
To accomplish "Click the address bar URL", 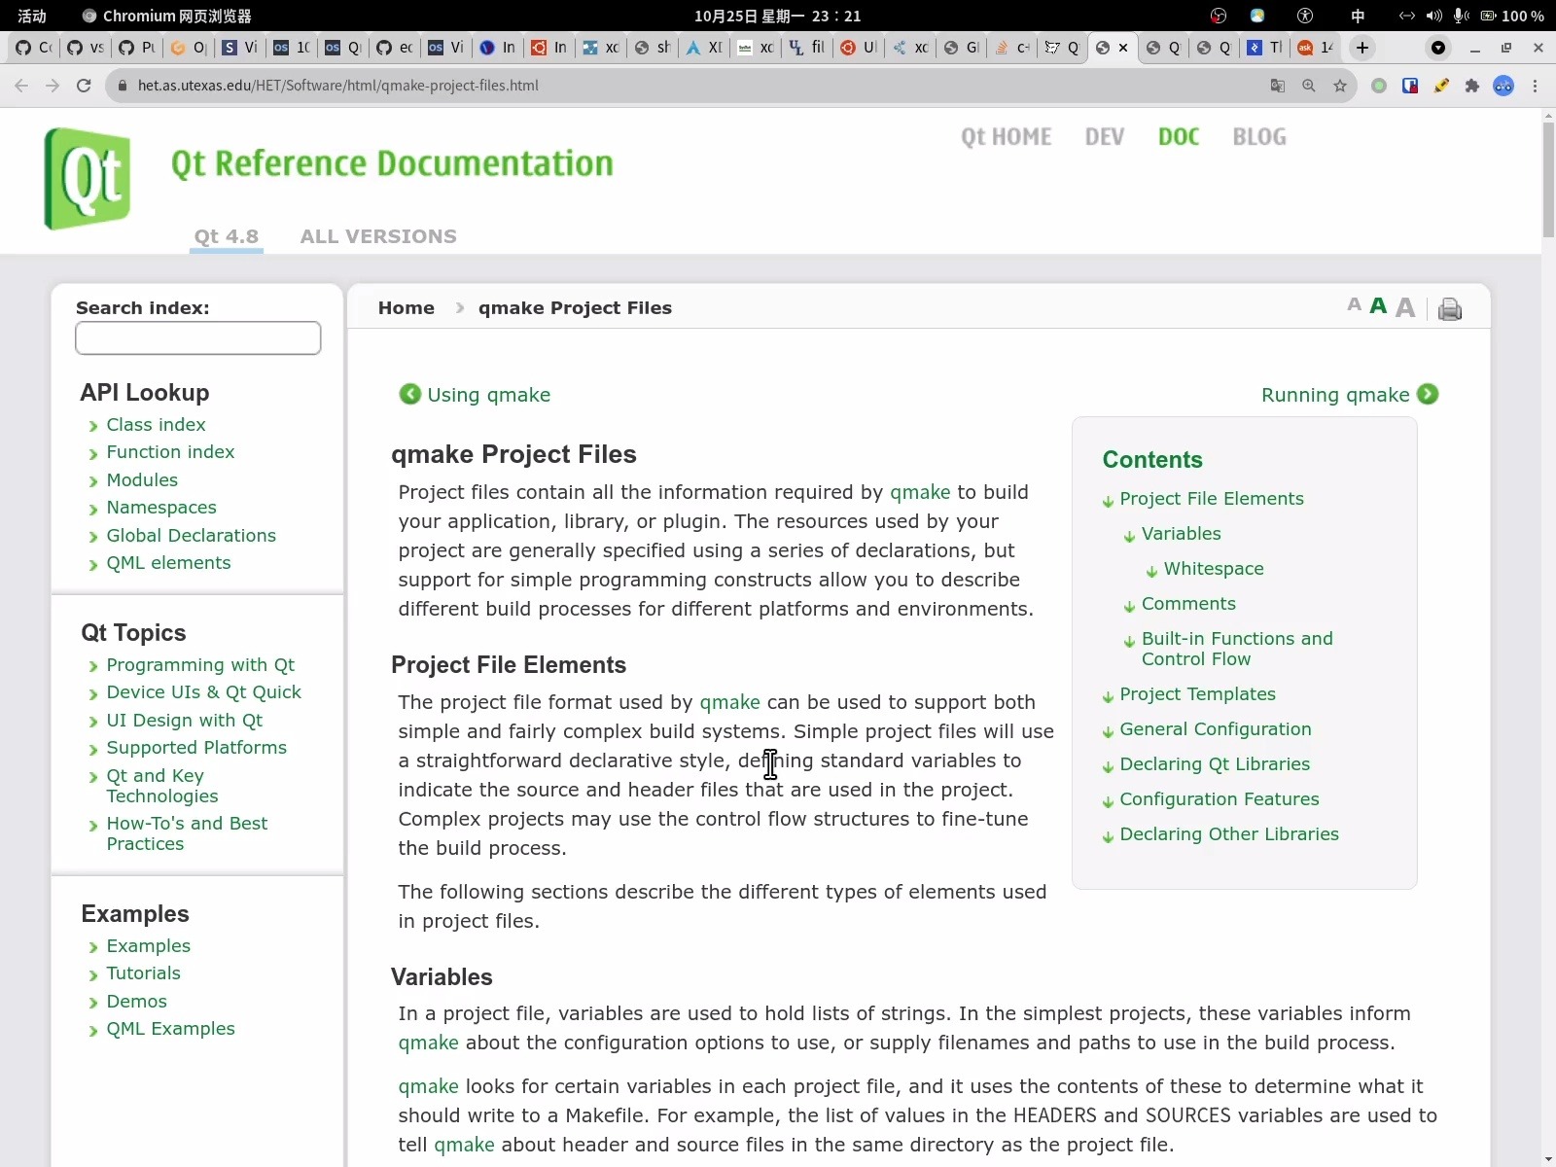I will (x=337, y=86).
